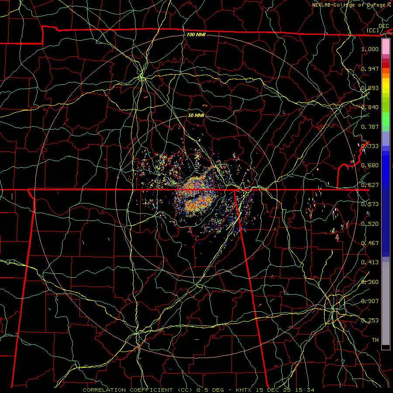Image resolution: width=393 pixels, height=393 pixels.
Task: Click the 0.947 color scale value
Action: (x=370, y=69)
